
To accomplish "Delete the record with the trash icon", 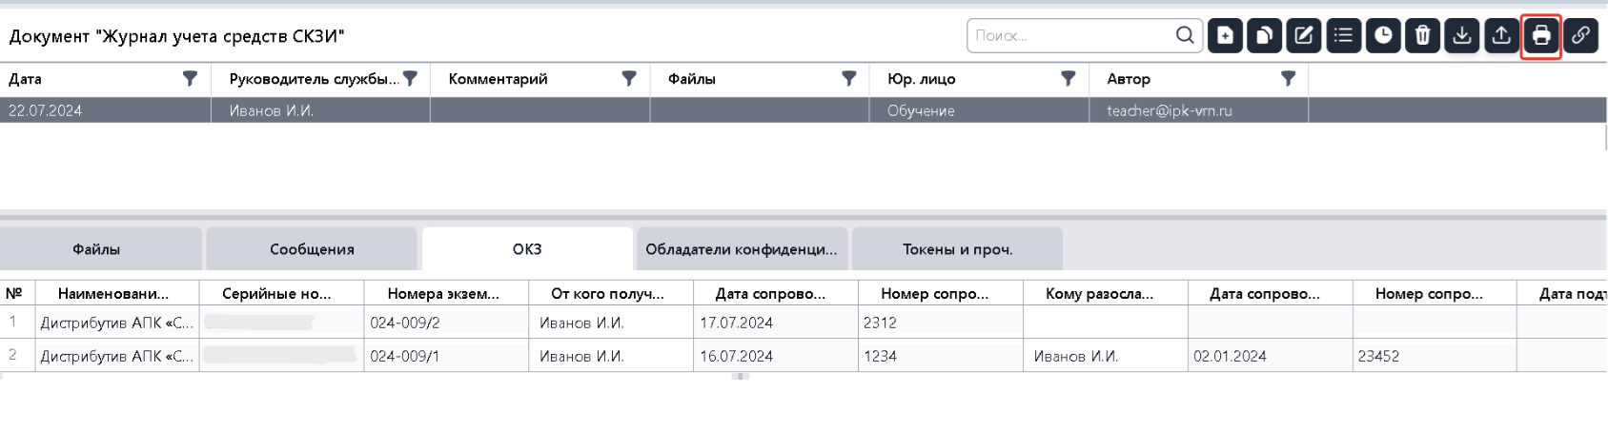I will 1422,36.
